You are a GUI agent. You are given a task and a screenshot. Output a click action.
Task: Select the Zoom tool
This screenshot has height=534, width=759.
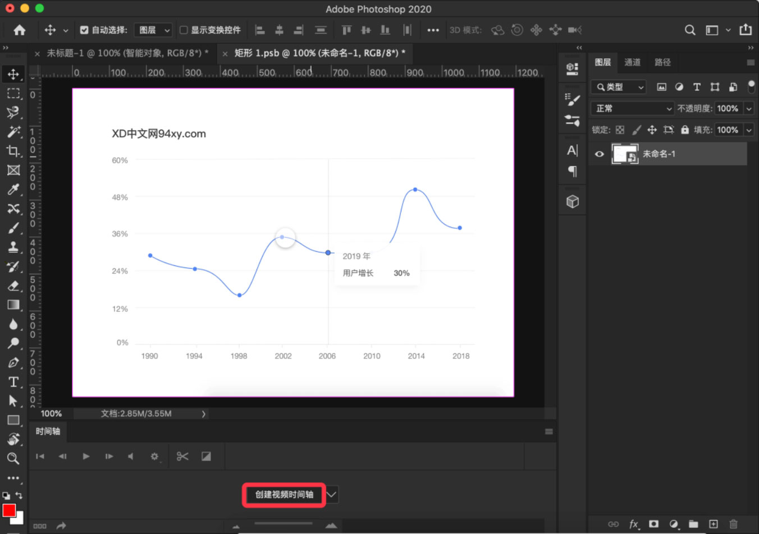(13, 458)
